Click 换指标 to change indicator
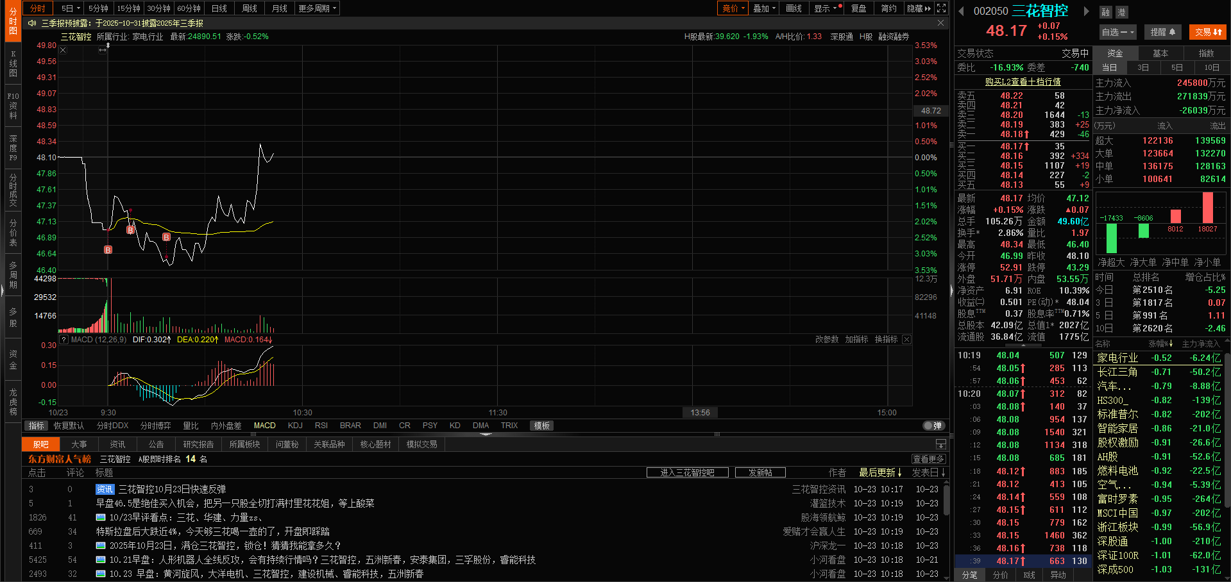1231x582 pixels. (x=887, y=340)
